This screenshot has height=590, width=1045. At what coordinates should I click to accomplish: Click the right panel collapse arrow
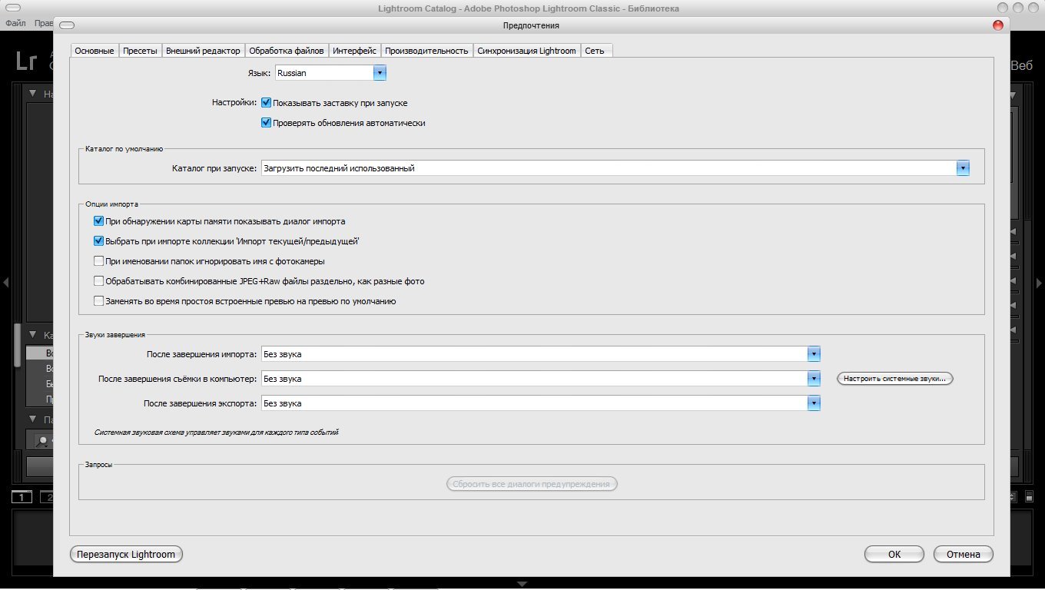[x=1039, y=283]
